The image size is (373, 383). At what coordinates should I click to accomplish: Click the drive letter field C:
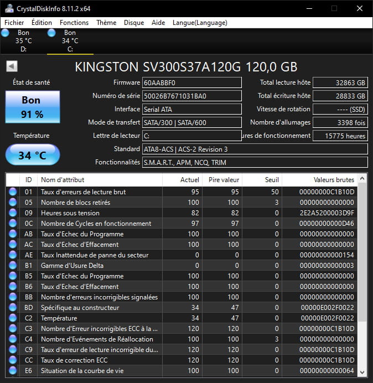tap(192, 136)
